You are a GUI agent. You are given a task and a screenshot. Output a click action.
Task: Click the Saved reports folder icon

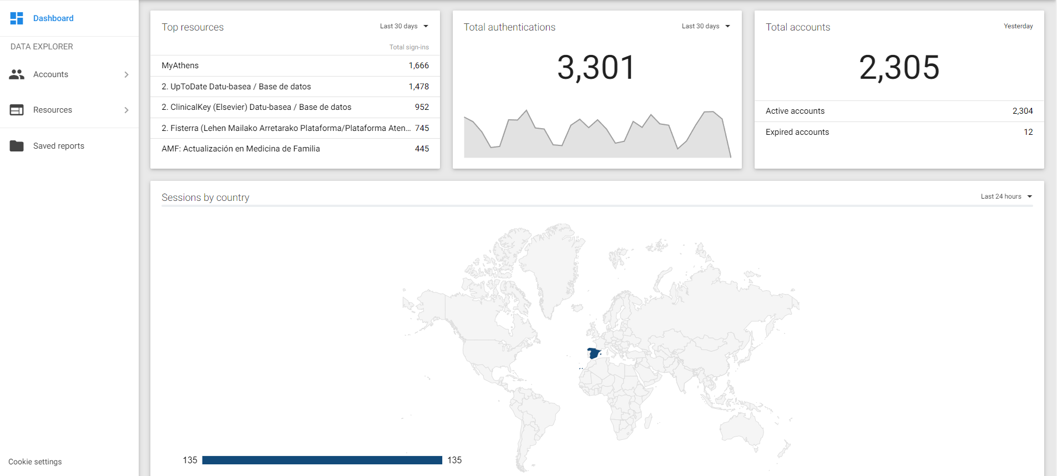pos(17,146)
